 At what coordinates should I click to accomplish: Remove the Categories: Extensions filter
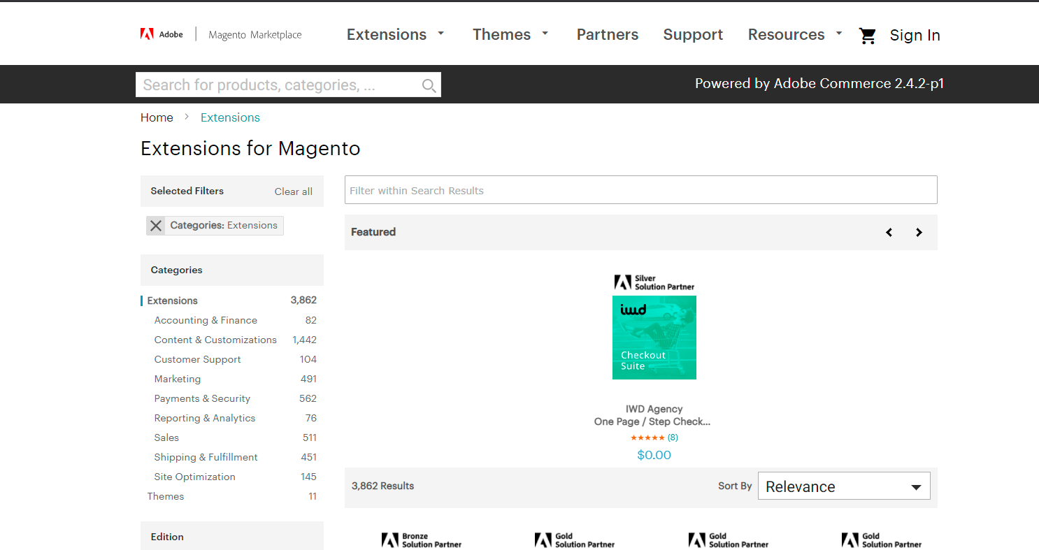156,226
